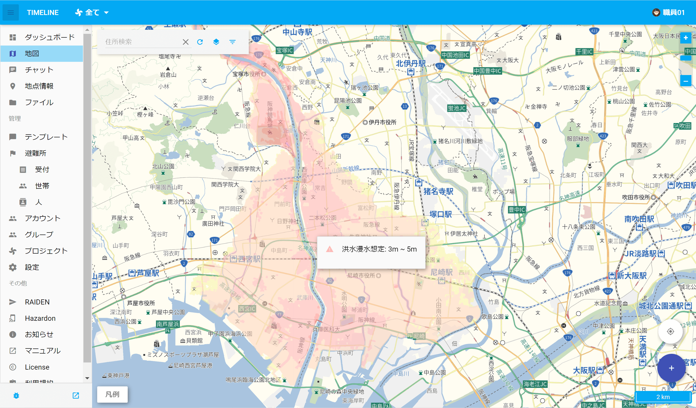This screenshot has height=408, width=696.
Task: Open the 職員01 user account menu
Action: (x=668, y=12)
